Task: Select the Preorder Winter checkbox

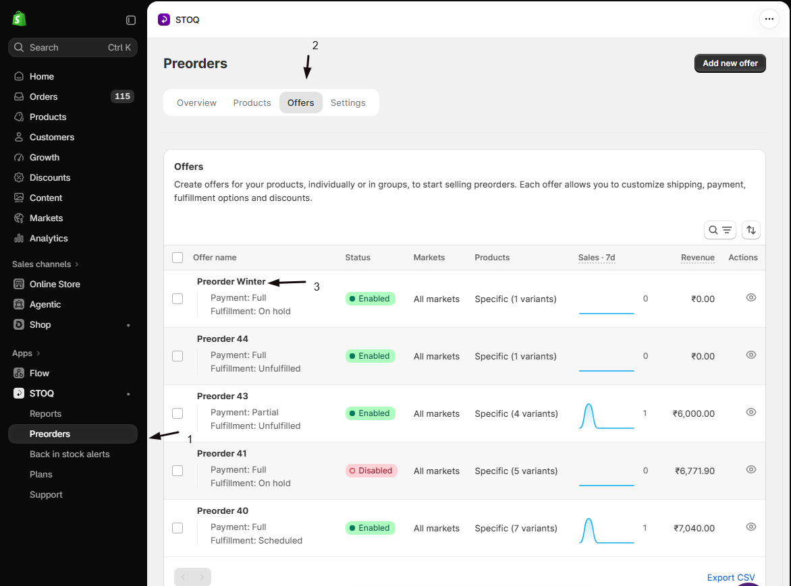Action: [178, 299]
